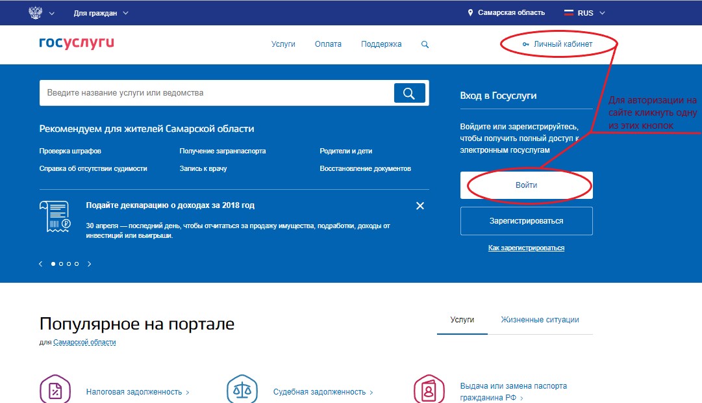Go to Госуслуги logo home

pyautogui.click(x=77, y=43)
